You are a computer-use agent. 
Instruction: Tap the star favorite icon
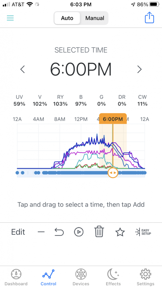120,232
